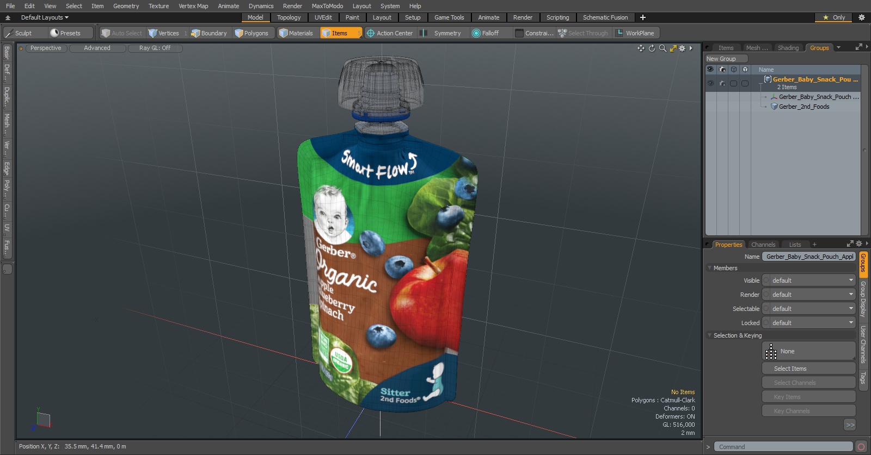
Task: Click the Visible channel radio circle
Action: point(766,281)
